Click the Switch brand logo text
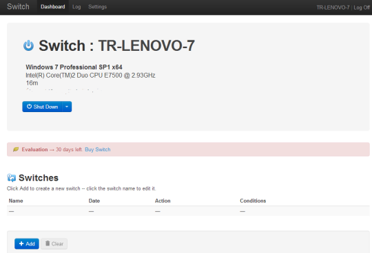Viewport: 372px width, 253px height. pos(18,7)
